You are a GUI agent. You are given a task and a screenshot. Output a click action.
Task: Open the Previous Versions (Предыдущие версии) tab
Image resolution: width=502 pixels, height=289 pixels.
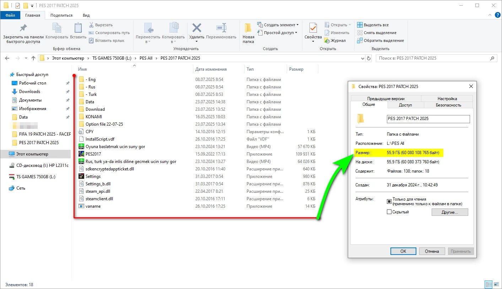[x=386, y=98]
